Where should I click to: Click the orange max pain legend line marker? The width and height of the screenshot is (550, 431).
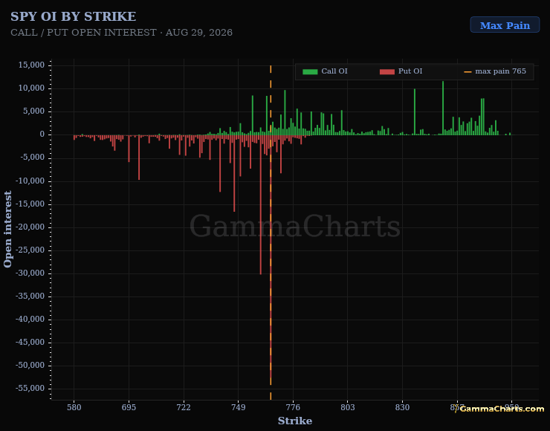[467, 72]
